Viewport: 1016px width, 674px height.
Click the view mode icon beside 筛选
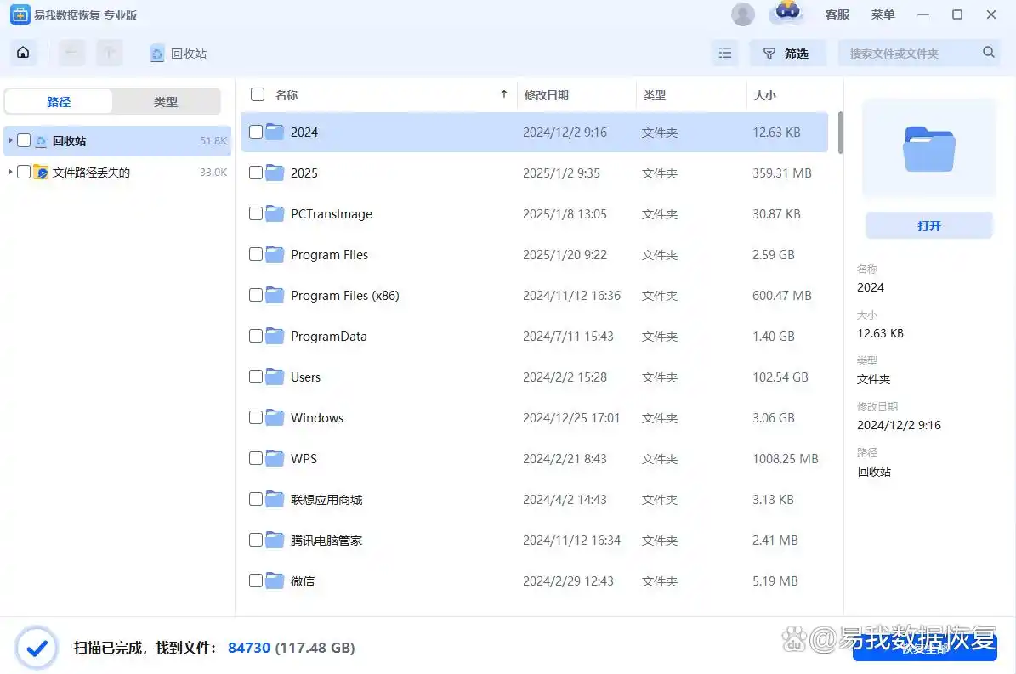[724, 52]
